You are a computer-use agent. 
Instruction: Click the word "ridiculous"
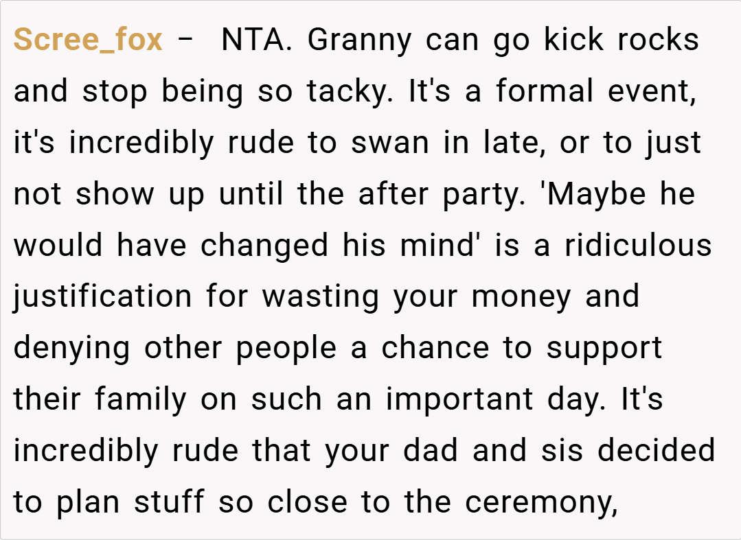[x=638, y=245]
